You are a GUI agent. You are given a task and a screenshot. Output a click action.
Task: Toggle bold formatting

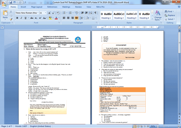coord(17,18)
